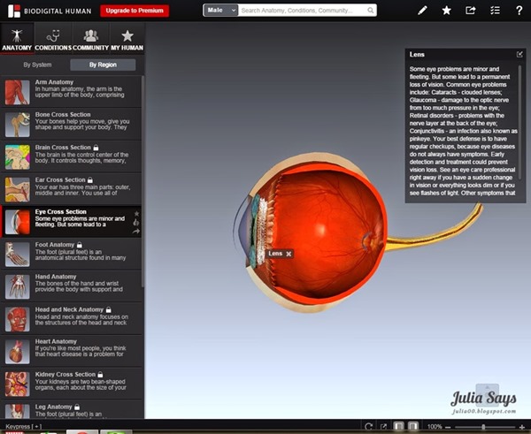Click the star bookmark icon in top toolbar

pos(447,11)
